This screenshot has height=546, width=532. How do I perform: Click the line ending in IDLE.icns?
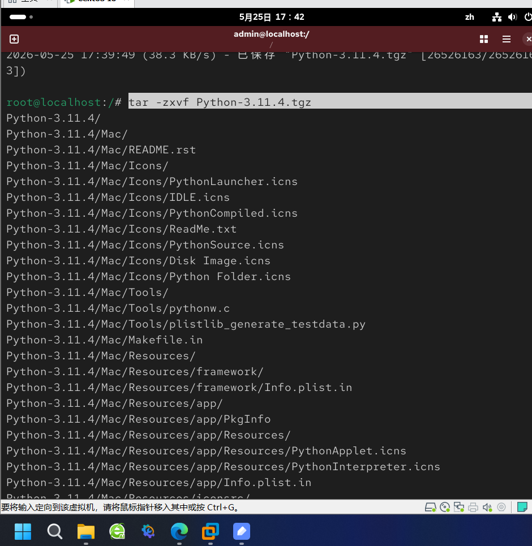pos(118,197)
